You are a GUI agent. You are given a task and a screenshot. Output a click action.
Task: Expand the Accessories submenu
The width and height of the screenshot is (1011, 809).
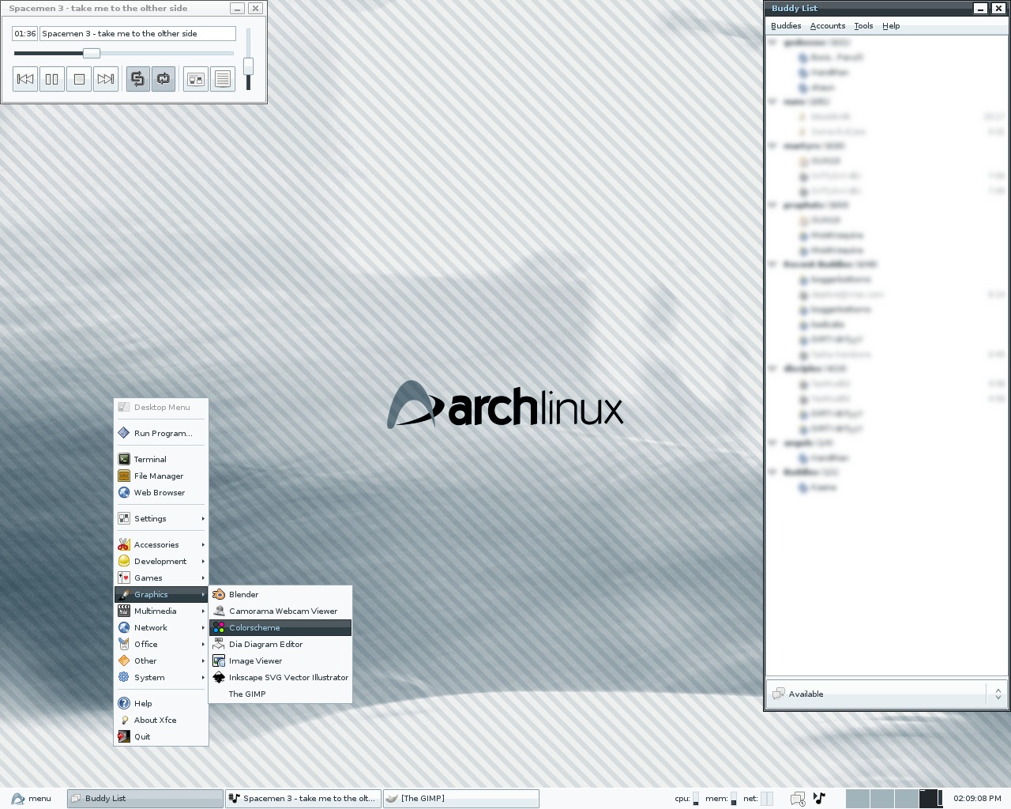[161, 544]
